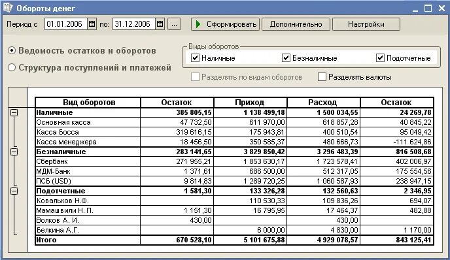
Task: Select the Вид оборотов column header
Action: point(88,103)
